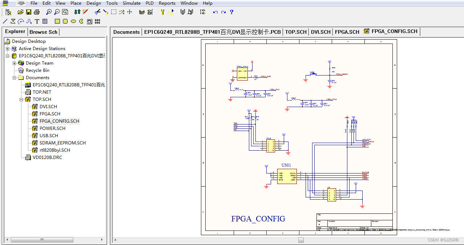
Task: Select the Ellipse drawing tool
Action: point(73,21)
